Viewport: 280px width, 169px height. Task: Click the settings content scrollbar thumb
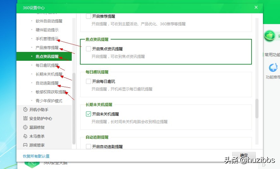coord(257,108)
